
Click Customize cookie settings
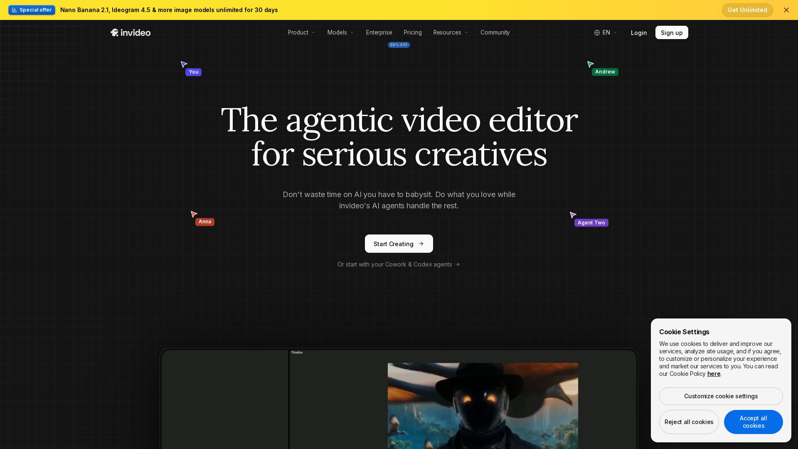point(721,396)
